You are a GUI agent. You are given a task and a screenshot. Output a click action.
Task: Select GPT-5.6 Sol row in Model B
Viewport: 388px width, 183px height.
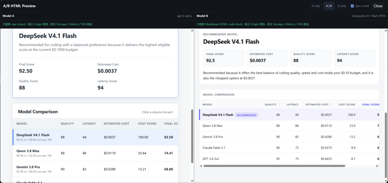(x=289, y=159)
